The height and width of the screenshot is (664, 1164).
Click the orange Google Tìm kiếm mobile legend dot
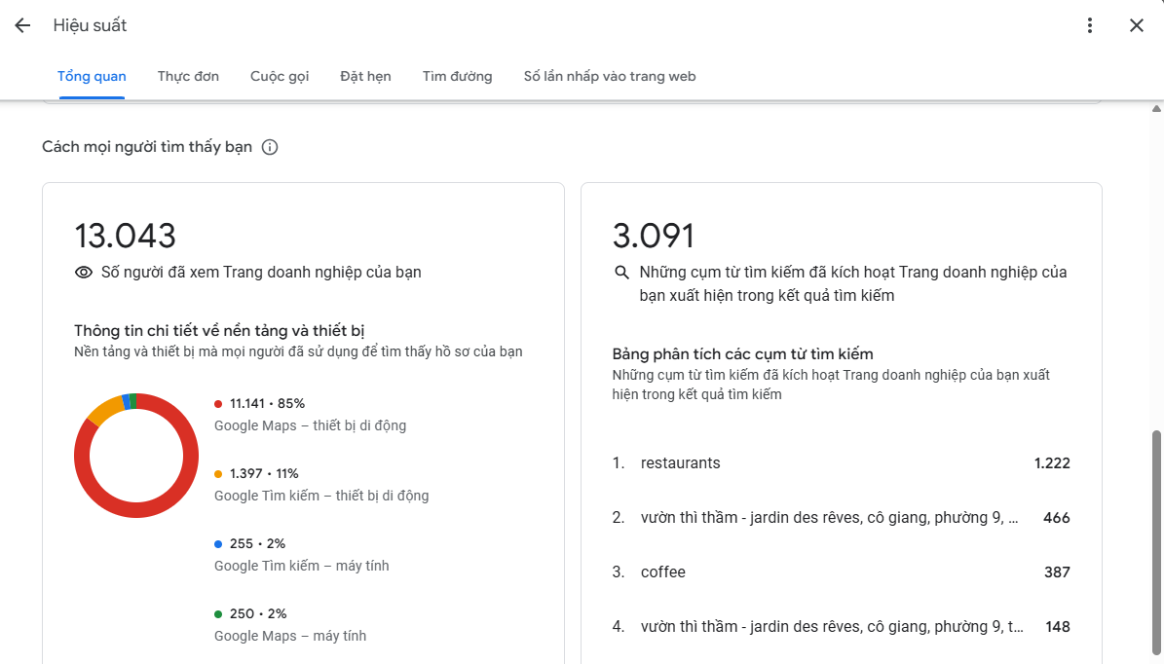click(218, 474)
